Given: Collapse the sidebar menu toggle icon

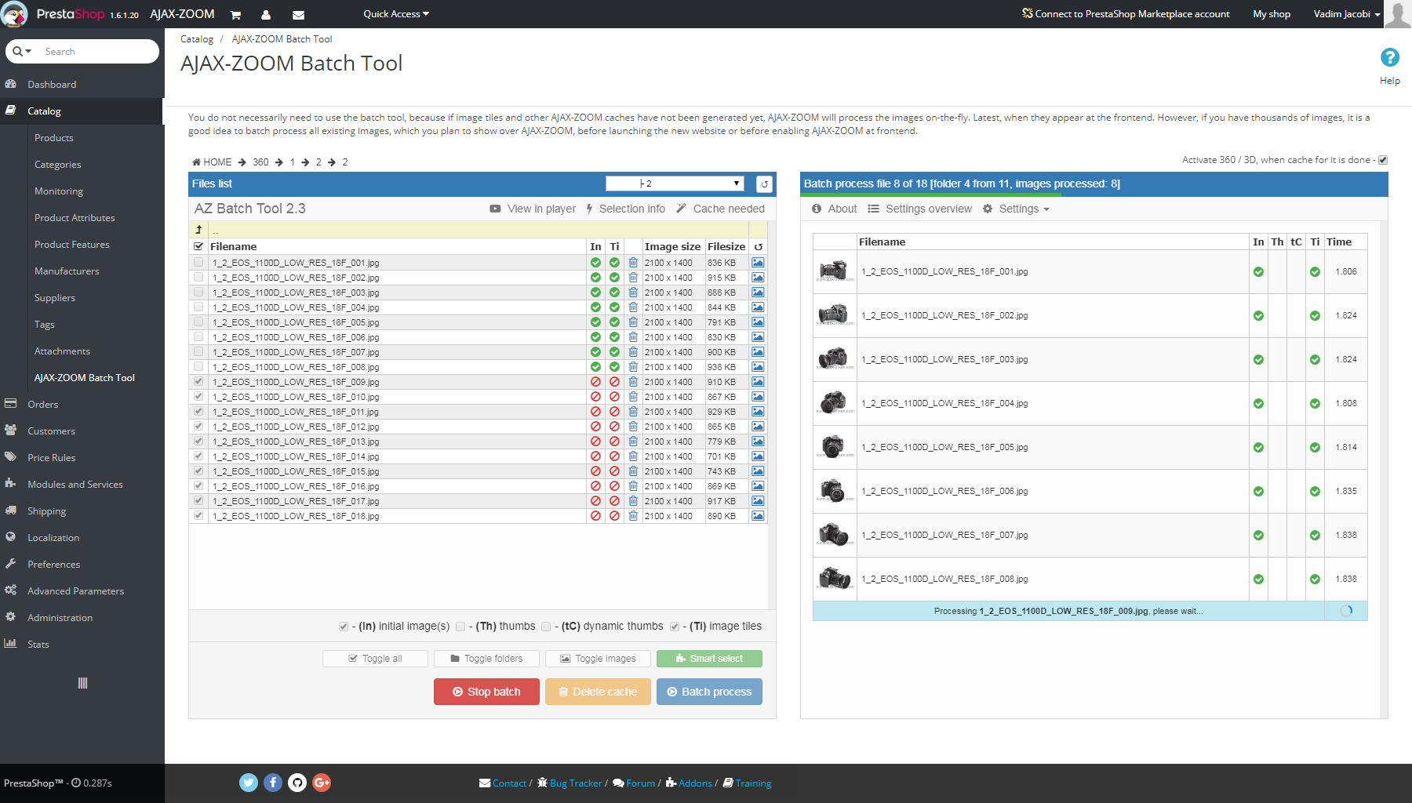Looking at the screenshot, I should pyautogui.click(x=82, y=683).
